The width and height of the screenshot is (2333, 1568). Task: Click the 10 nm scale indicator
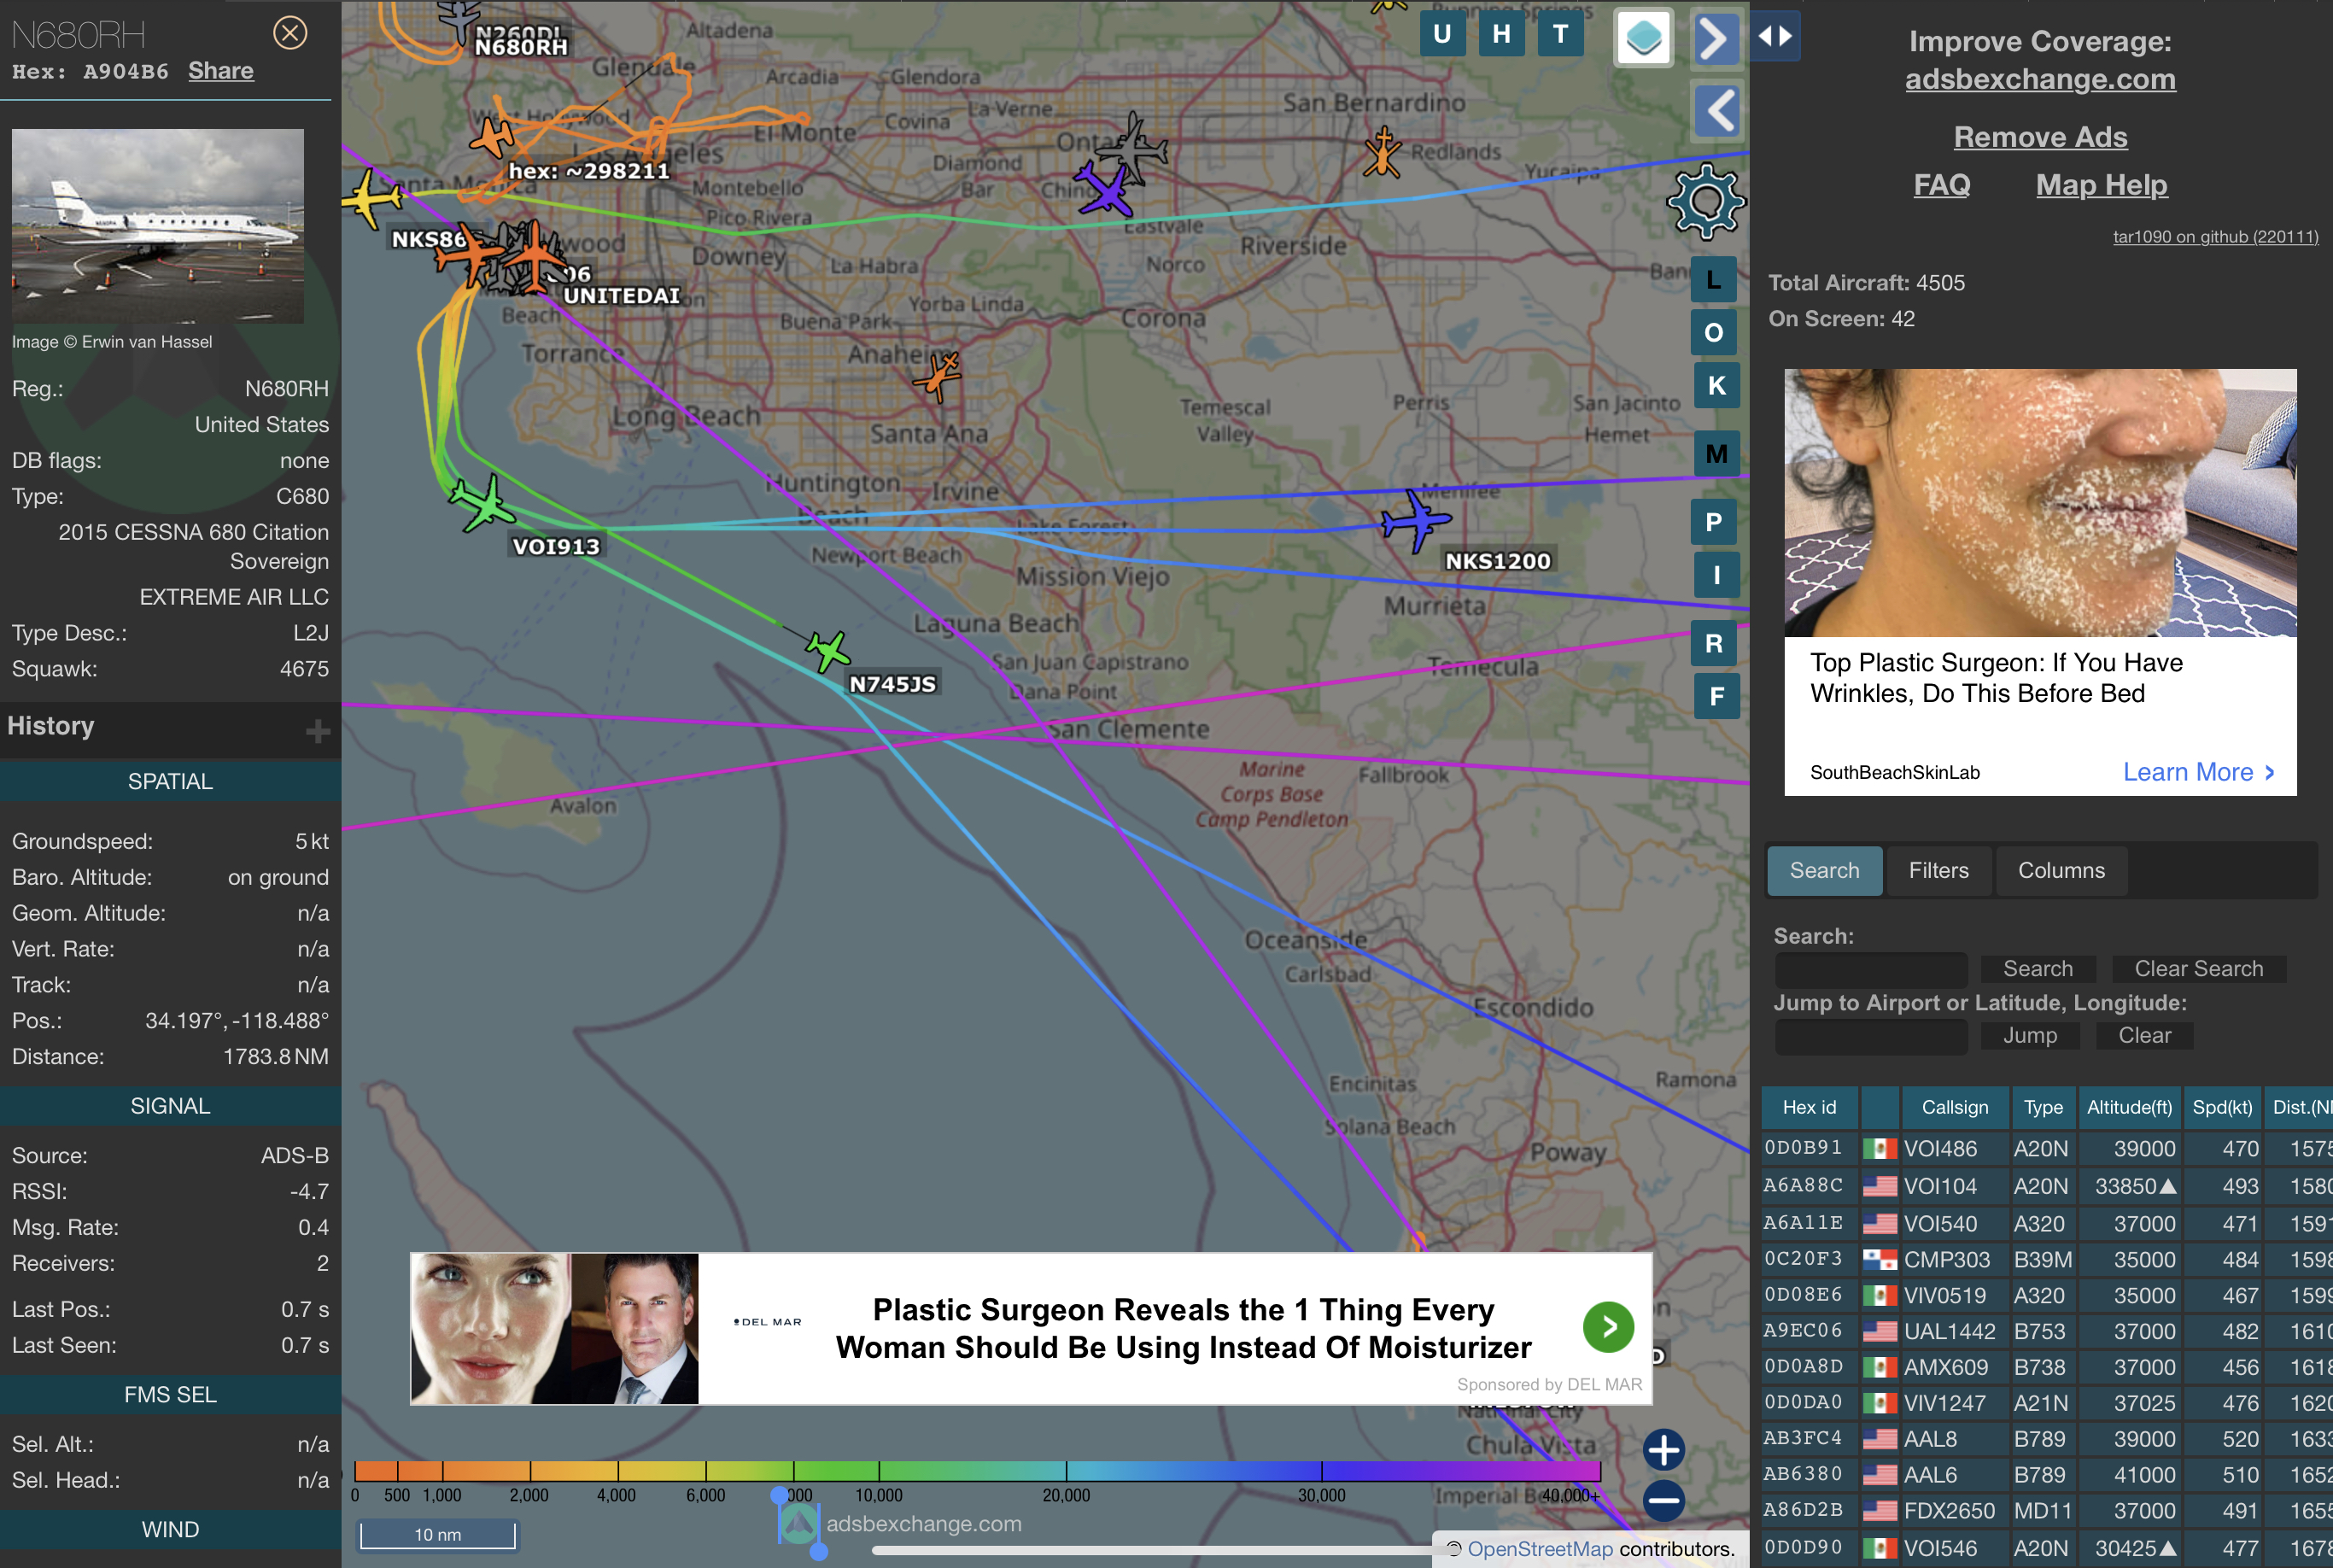pos(438,1535)
